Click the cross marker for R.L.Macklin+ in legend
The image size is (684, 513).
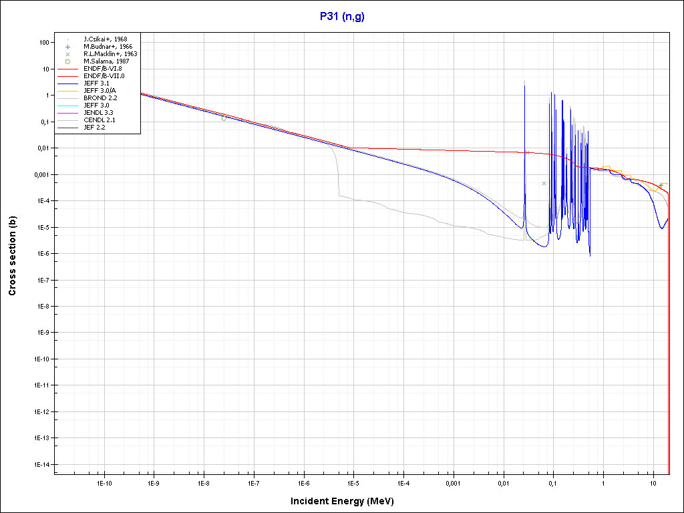[x=67, y=54]
